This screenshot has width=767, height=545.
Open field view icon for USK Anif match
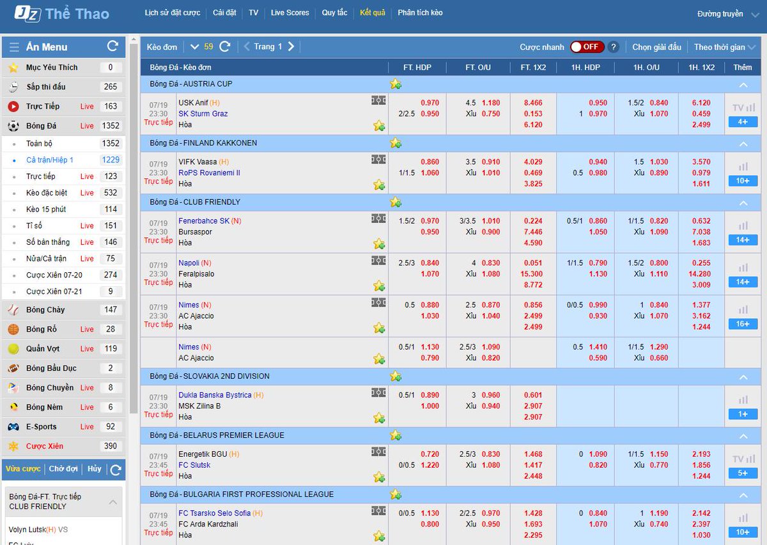click(379, 100)
